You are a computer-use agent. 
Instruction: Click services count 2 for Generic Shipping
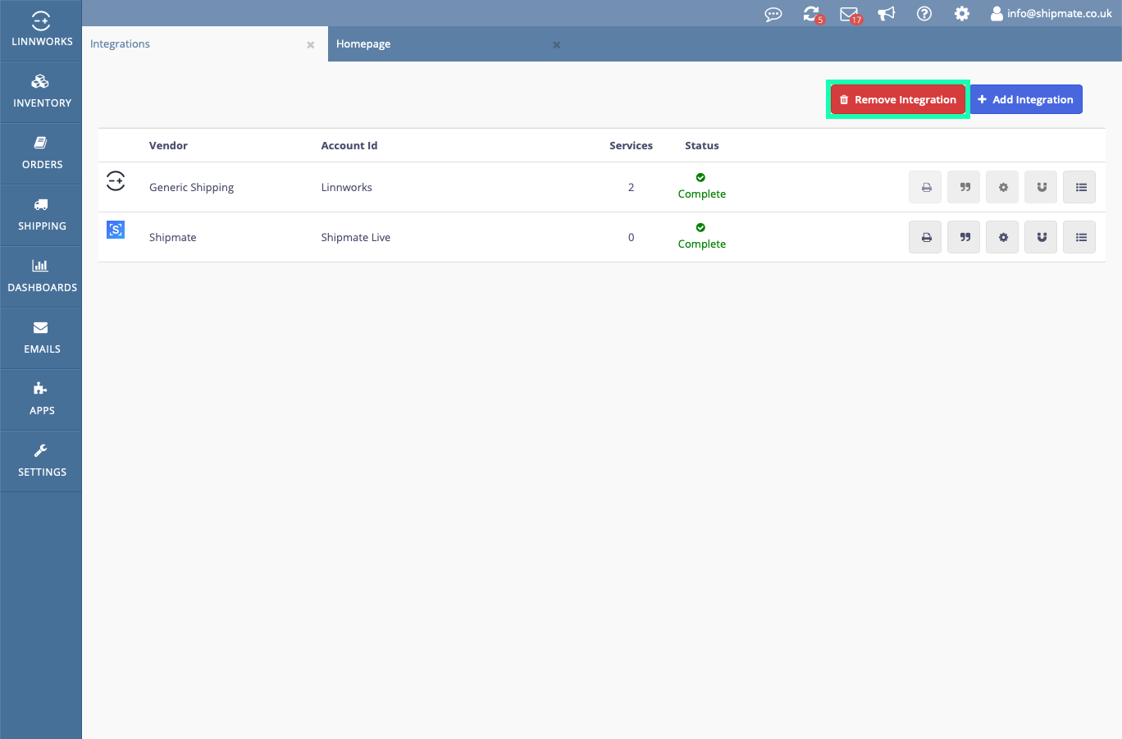(x=631, y=187)
